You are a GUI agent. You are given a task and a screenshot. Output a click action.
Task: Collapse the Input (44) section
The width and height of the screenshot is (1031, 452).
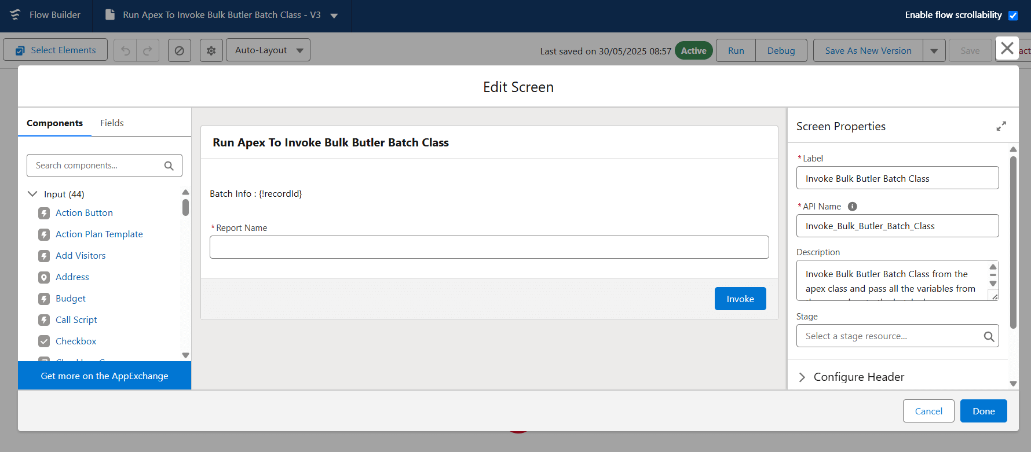coord(33,194)
